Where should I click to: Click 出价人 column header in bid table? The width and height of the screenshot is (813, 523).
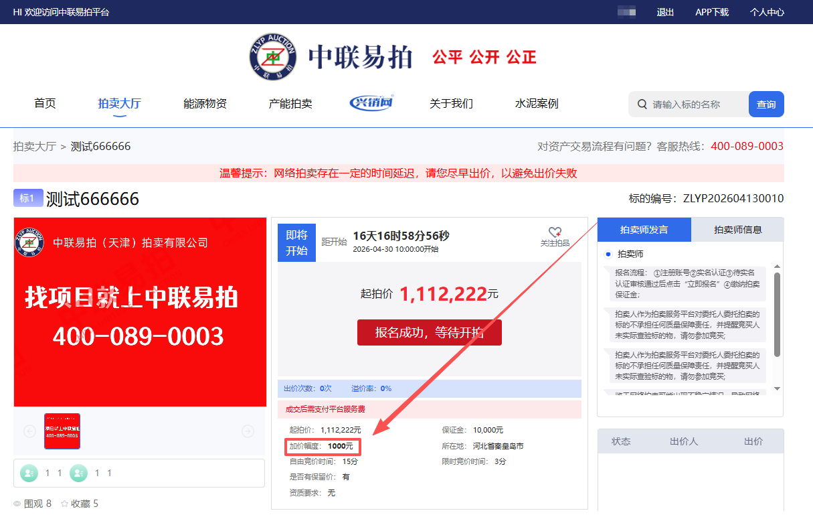[x=684, y=441]
